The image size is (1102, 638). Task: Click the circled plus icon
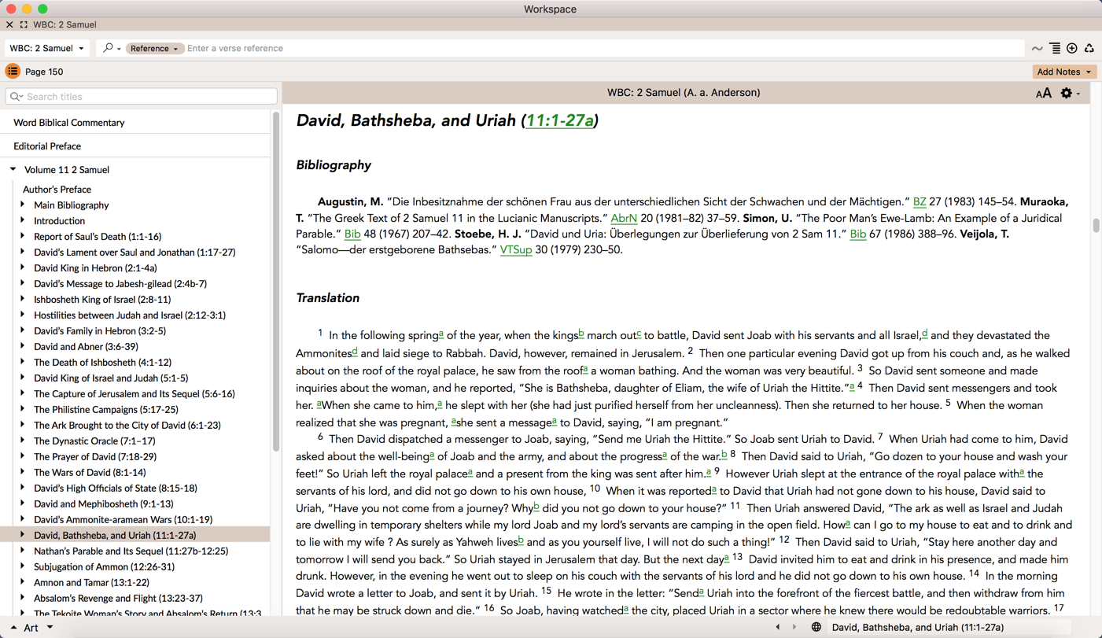click(x=1072, y=49)
